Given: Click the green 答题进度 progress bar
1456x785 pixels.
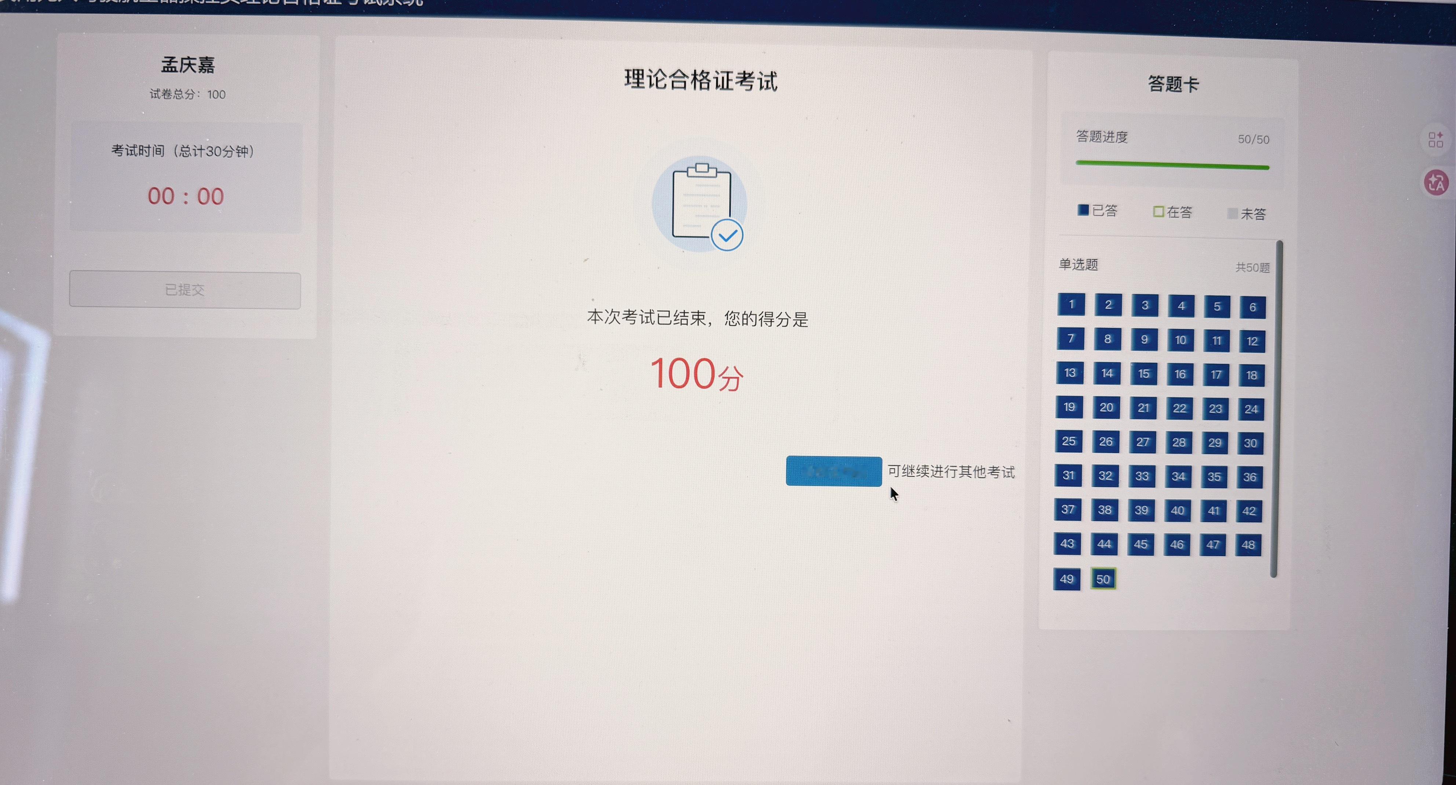Looking at the screenshot, I should tap(1172, 165).
